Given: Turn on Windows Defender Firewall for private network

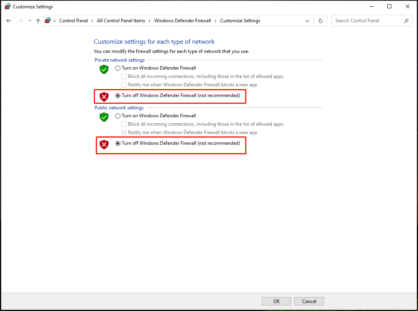Looking at the screenshot, I should click(118, 68).
